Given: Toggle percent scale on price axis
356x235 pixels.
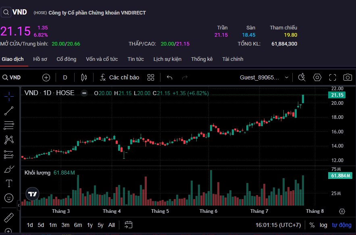Looking at the screenshot, I should (312, 225).
